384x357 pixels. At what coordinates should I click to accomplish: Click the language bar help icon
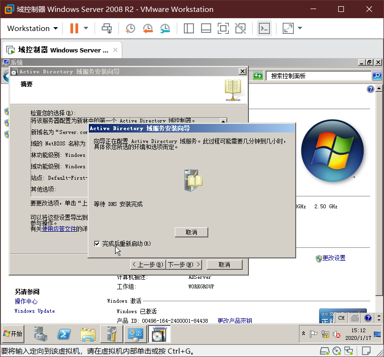[x=368, y=318]
